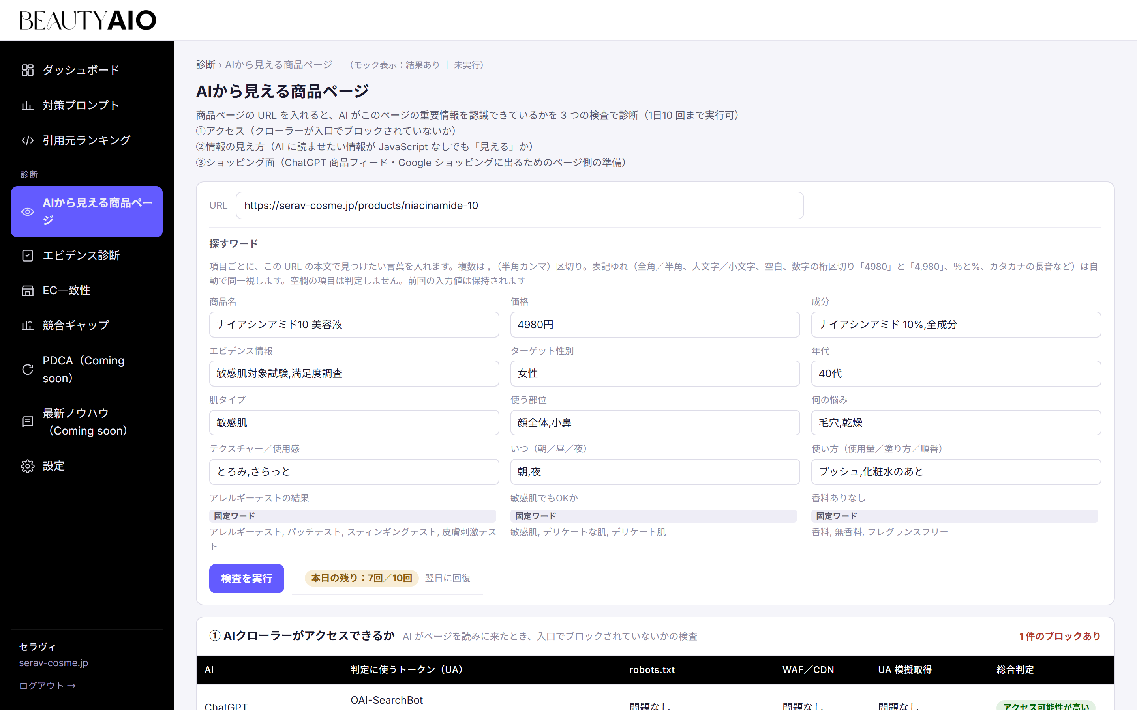Click the 使い方 field showing プッシュ,化粧水のあと
The width and height of the screenshot is (1137, 710).
pyautogui.click(x=956, y=471)
